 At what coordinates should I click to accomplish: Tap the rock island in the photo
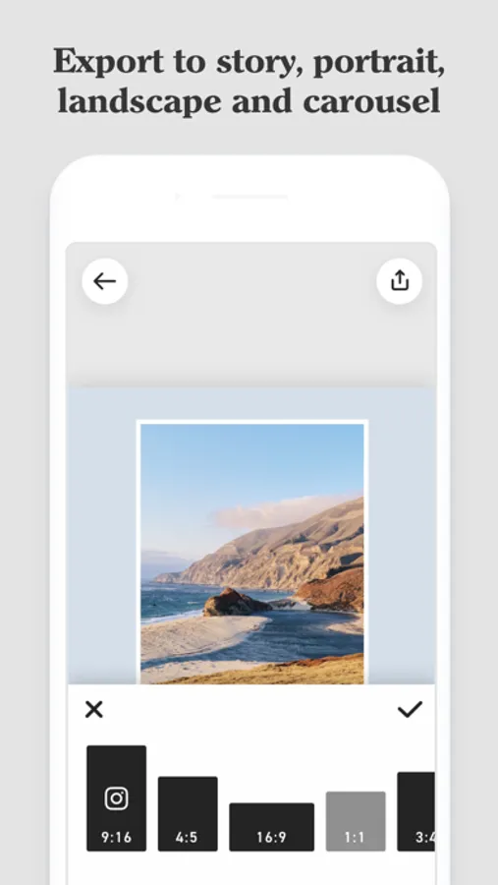tap(236, 602)
